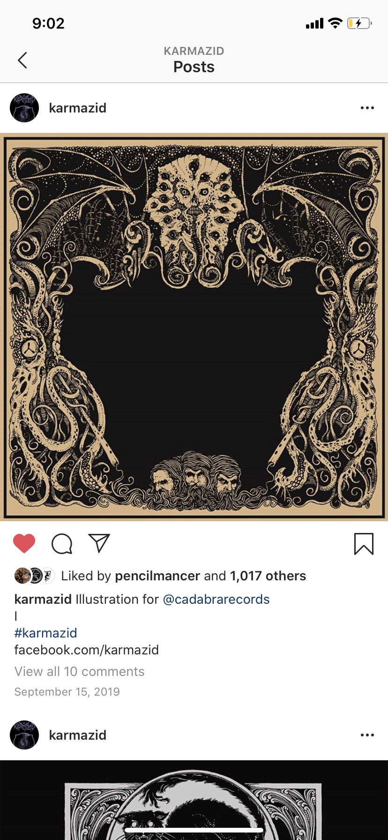Open options menu for first karmazid post
This screenshot has height=840, width=388.
367,108
